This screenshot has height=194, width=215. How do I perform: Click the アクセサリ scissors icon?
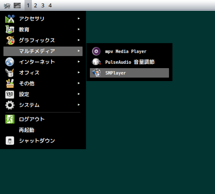[10, 19]
